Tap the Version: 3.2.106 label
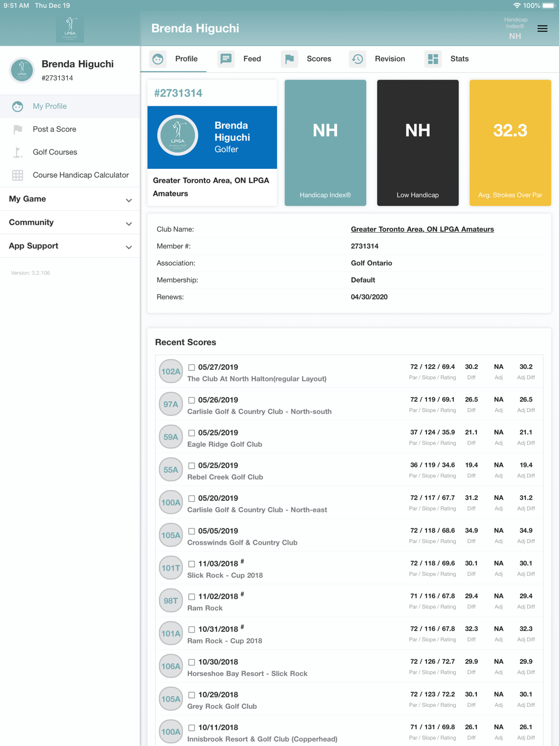The height and width of the screenshot is (746, 559). pyautogui.click(x=30, y=273)
